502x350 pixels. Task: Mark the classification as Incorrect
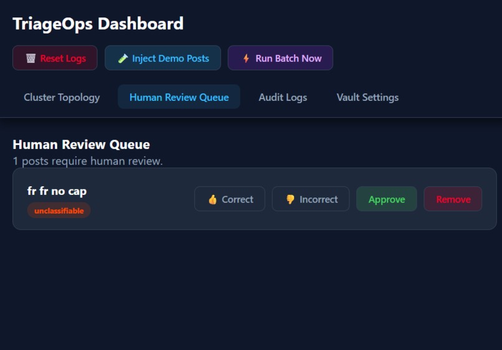pyautogui.click(x=311, y=199)
